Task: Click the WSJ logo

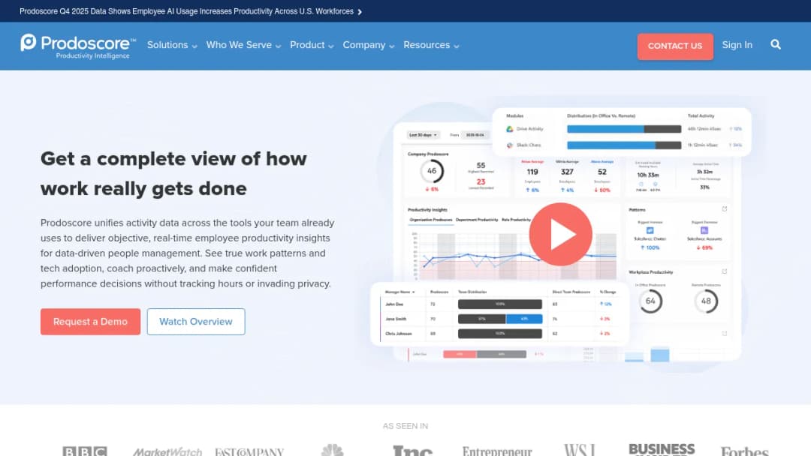Action: [579, 450]
